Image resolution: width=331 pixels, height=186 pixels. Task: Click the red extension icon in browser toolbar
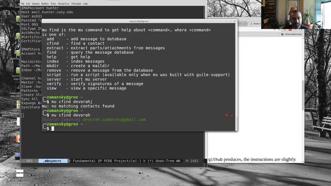290,30
